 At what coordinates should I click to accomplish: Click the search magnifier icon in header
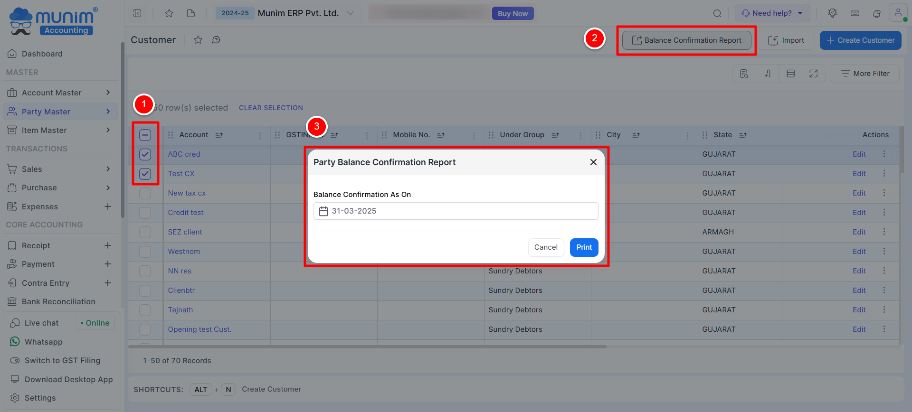click(x=717, y=13)
